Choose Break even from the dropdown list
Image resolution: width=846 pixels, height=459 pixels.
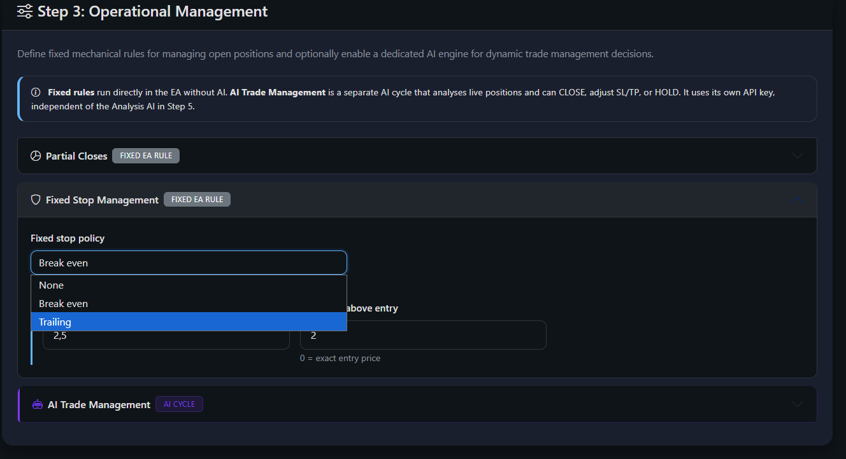pos(189,304)
